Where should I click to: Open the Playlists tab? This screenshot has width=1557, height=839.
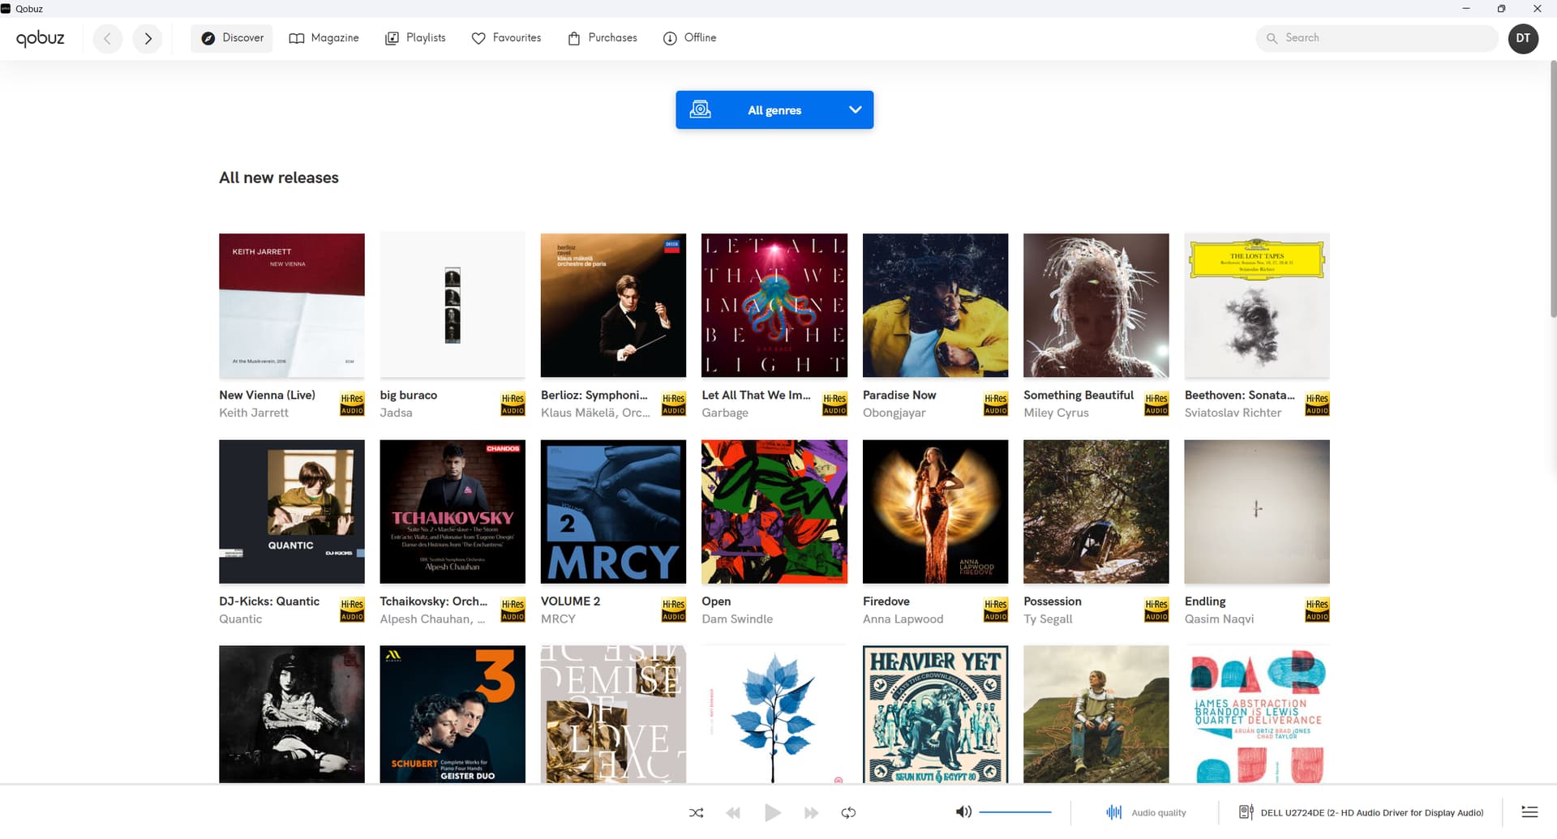[415, 38]
